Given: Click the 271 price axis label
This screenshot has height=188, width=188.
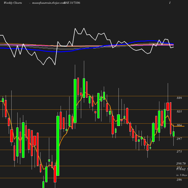Looking at the screenshot, I should (179, 152).
